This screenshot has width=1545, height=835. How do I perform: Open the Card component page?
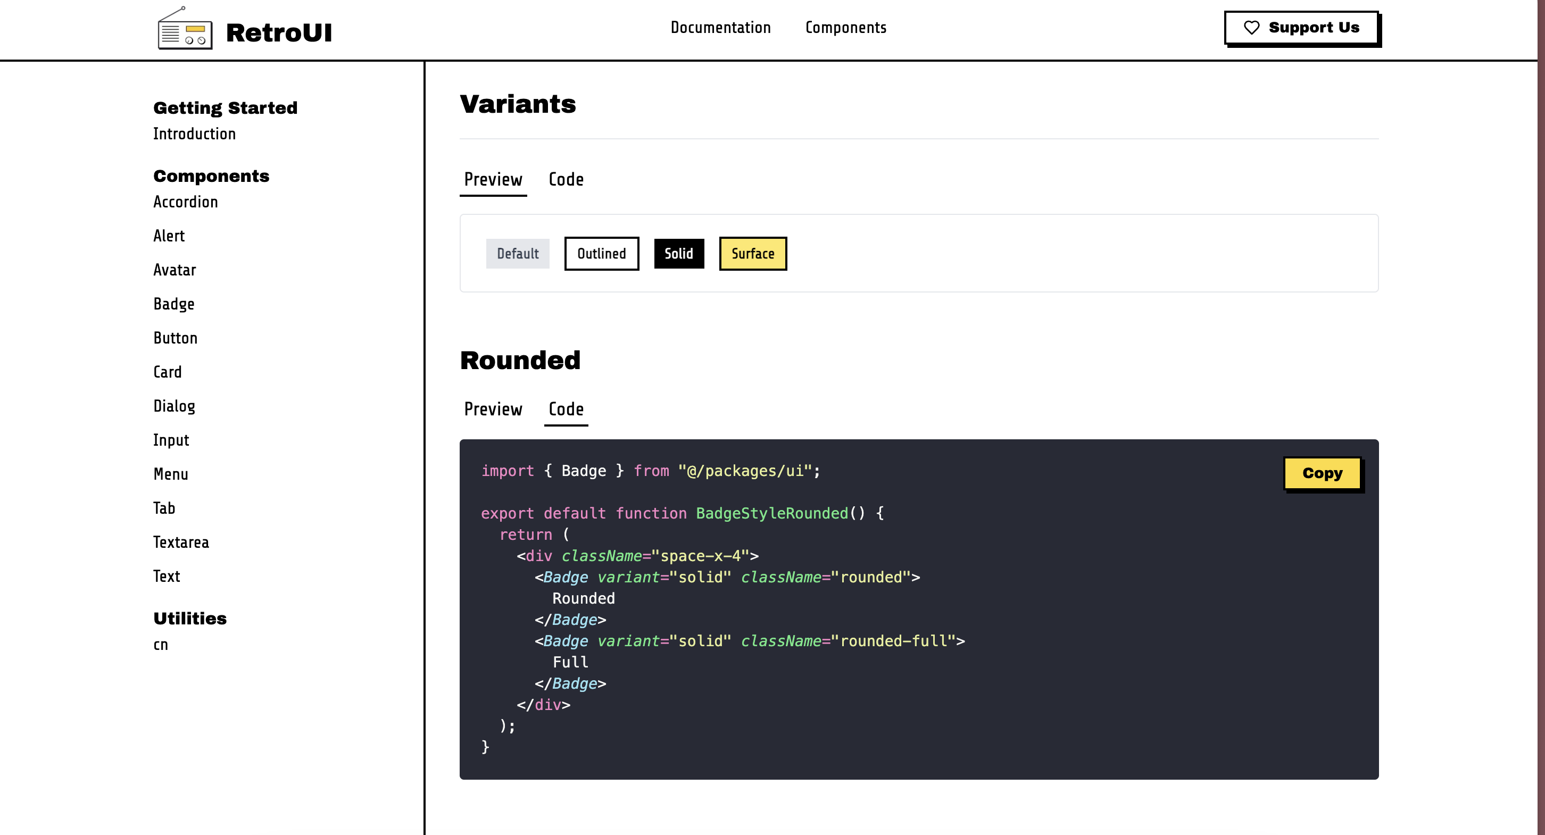pos(168,372)
